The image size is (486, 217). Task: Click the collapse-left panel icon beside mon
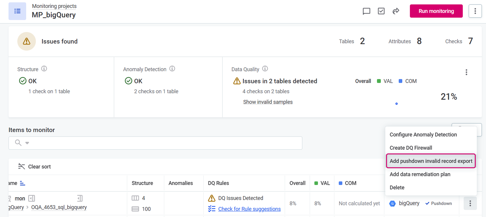tap(32, 198)
